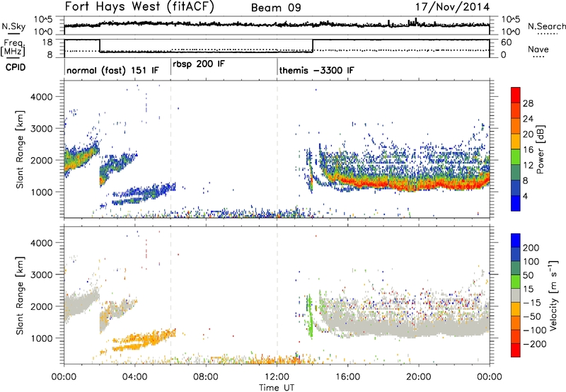The height and width of the screenshot is (392, 566).
Task: Click the 'N.Search' legend label
Action: point(546,26)
